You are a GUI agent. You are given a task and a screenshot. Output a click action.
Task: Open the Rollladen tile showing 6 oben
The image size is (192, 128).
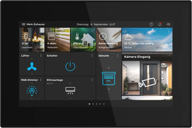(x=57, y=40)
